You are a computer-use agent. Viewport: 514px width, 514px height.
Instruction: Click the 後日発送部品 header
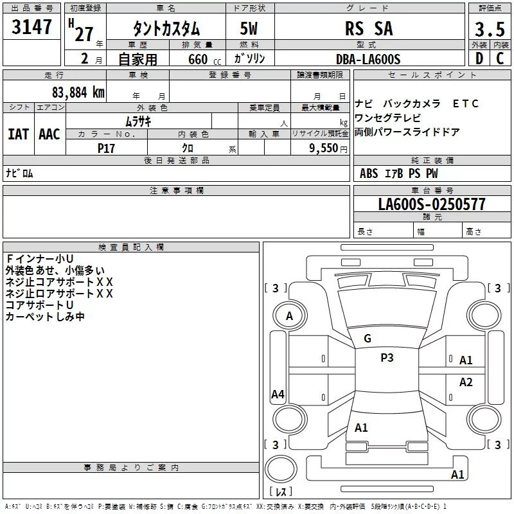[176, 160]
